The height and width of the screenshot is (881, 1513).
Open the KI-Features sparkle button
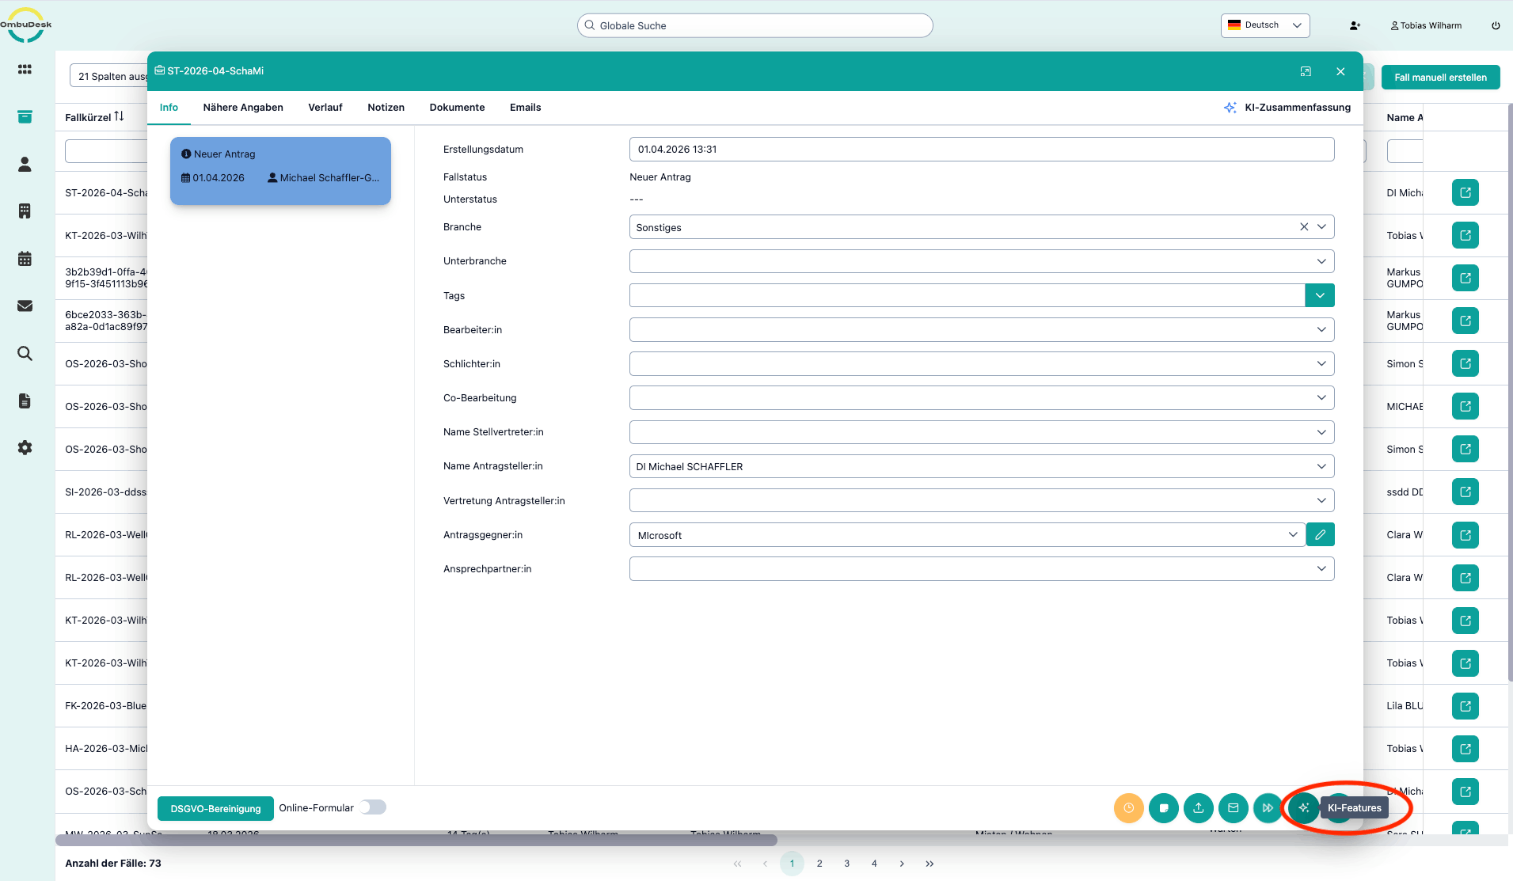tap(1303, 808)
